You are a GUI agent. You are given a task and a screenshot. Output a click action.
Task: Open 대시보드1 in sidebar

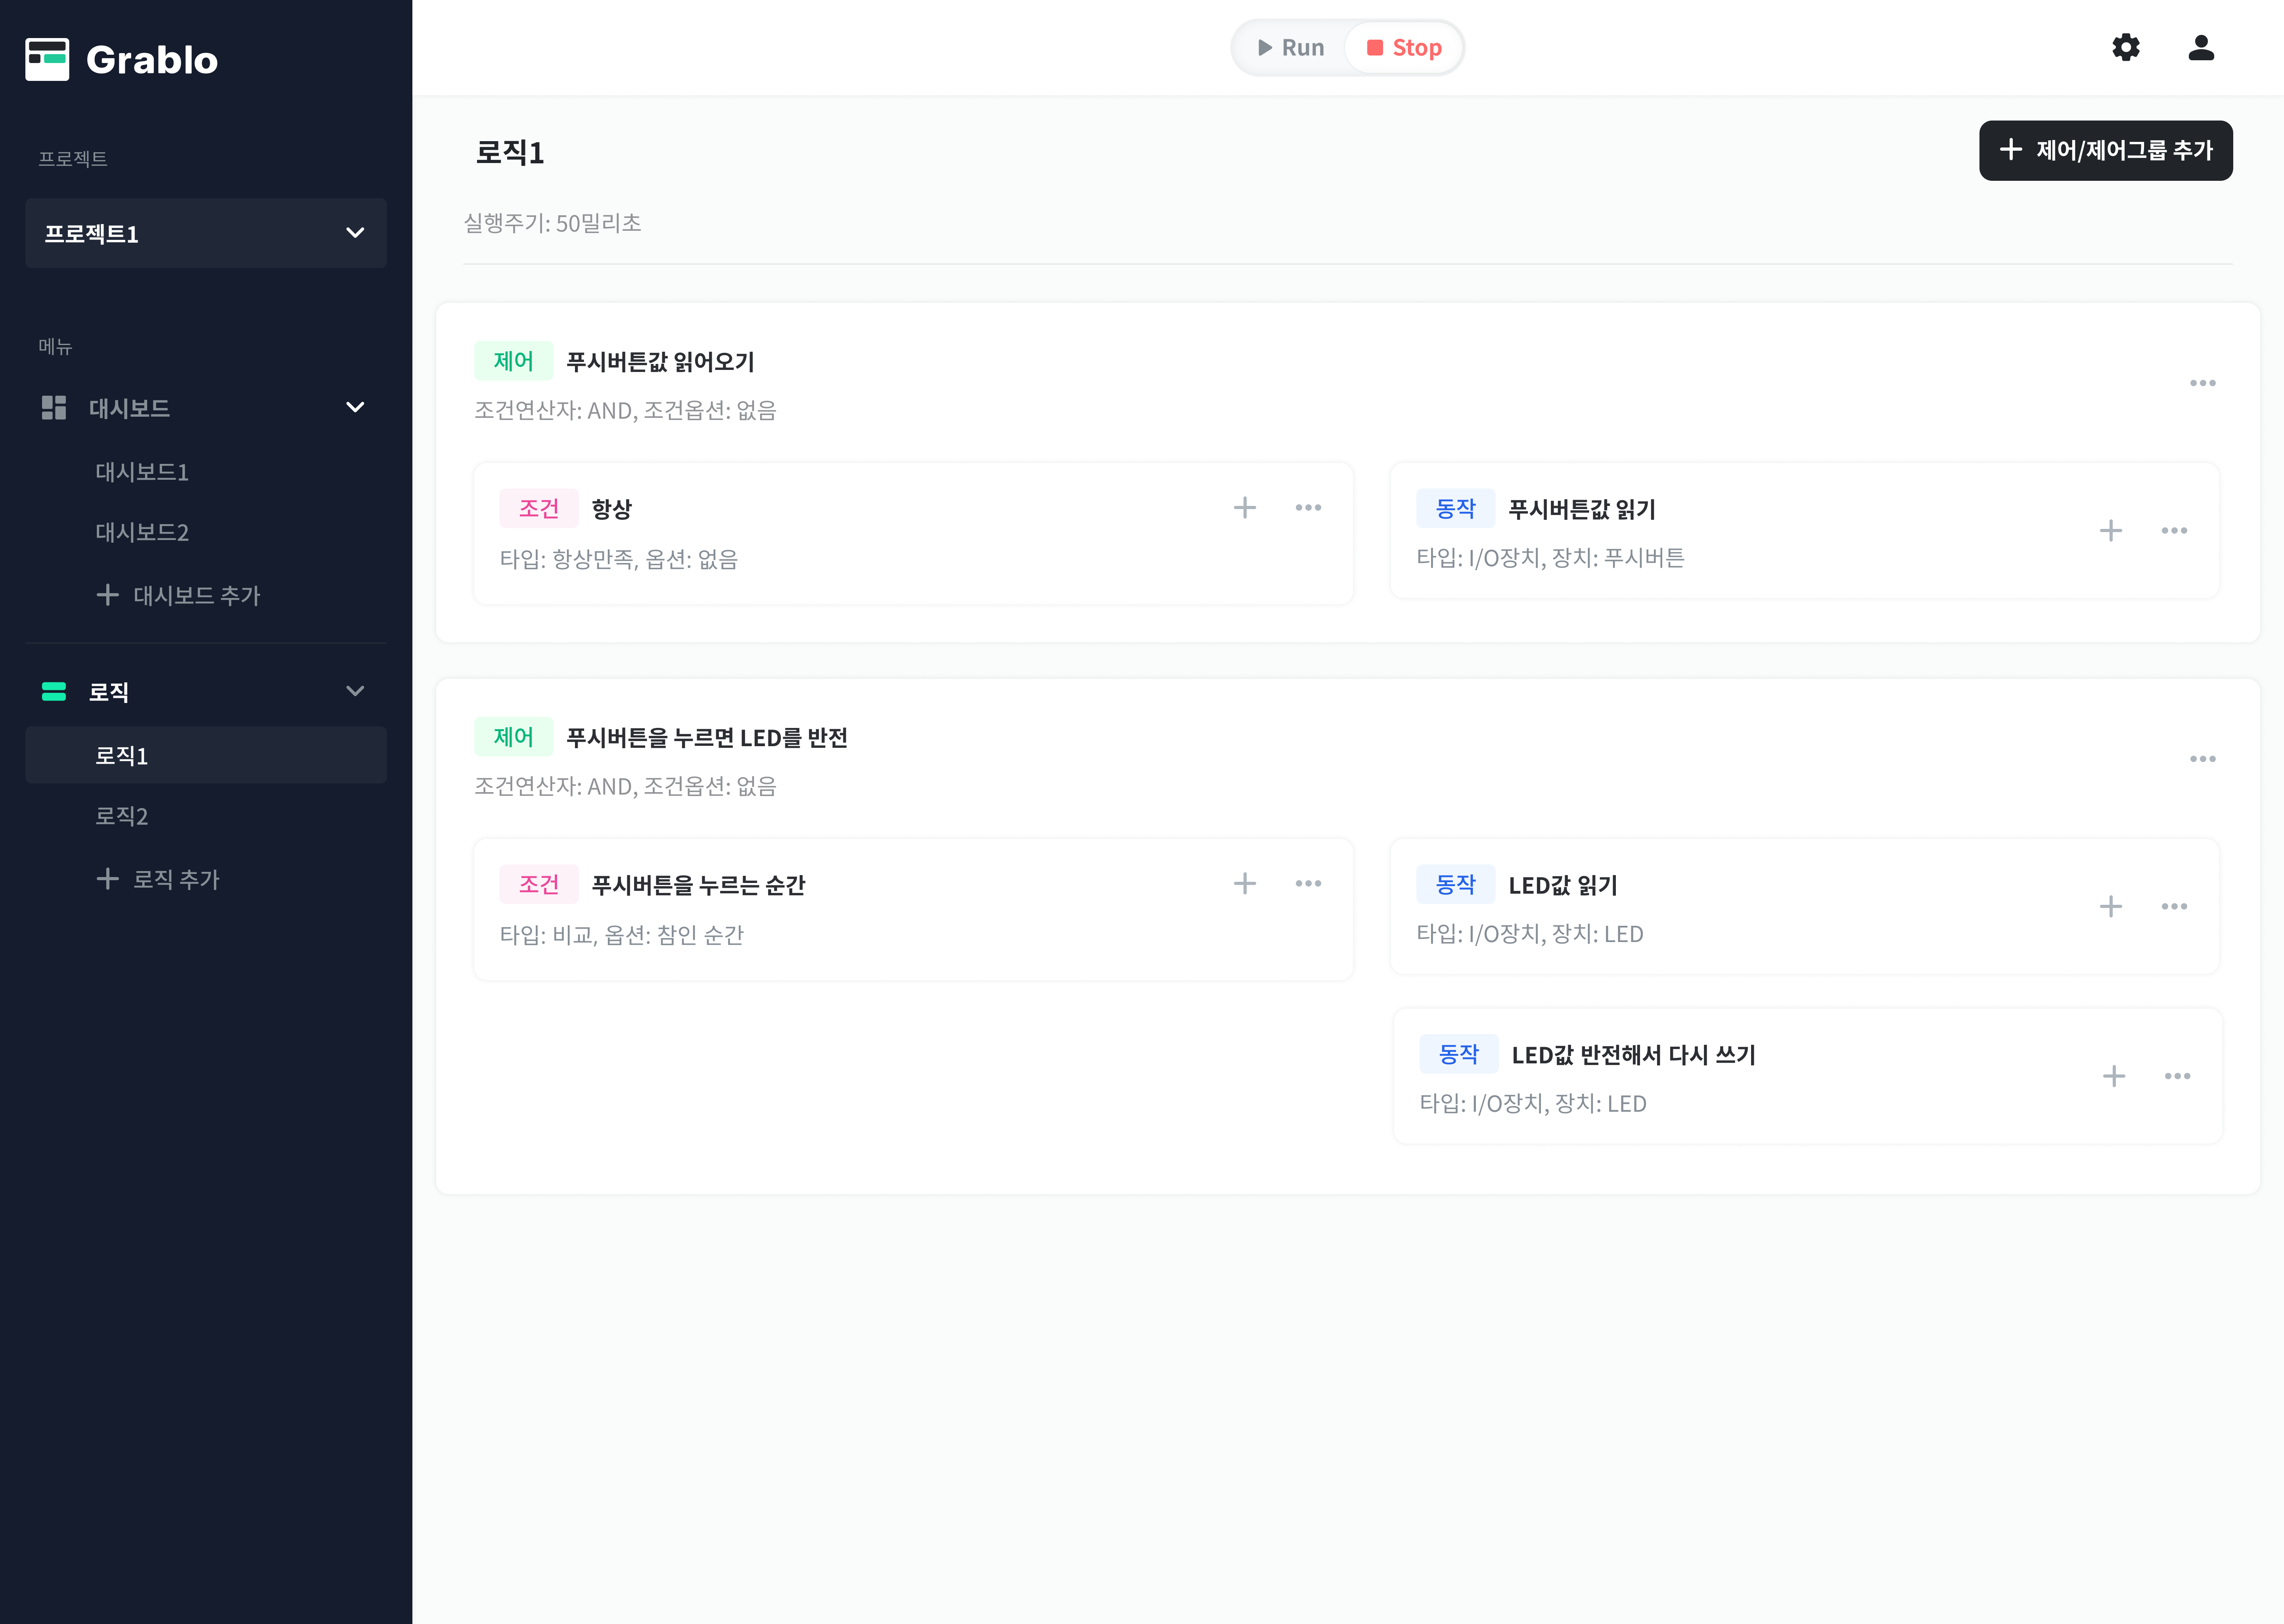pyautogui.click(x=142, y=472)
